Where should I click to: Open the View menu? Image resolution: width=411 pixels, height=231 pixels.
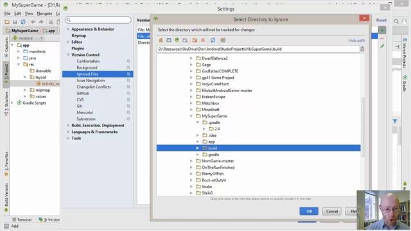29,13
